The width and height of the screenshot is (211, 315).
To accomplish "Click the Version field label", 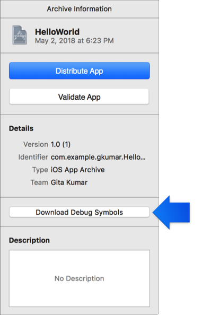I will [x=36, y=144].
